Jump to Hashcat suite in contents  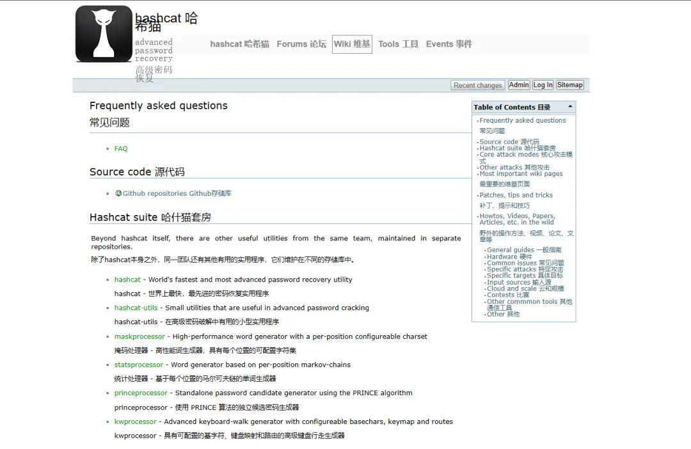(x=518, y=148)
